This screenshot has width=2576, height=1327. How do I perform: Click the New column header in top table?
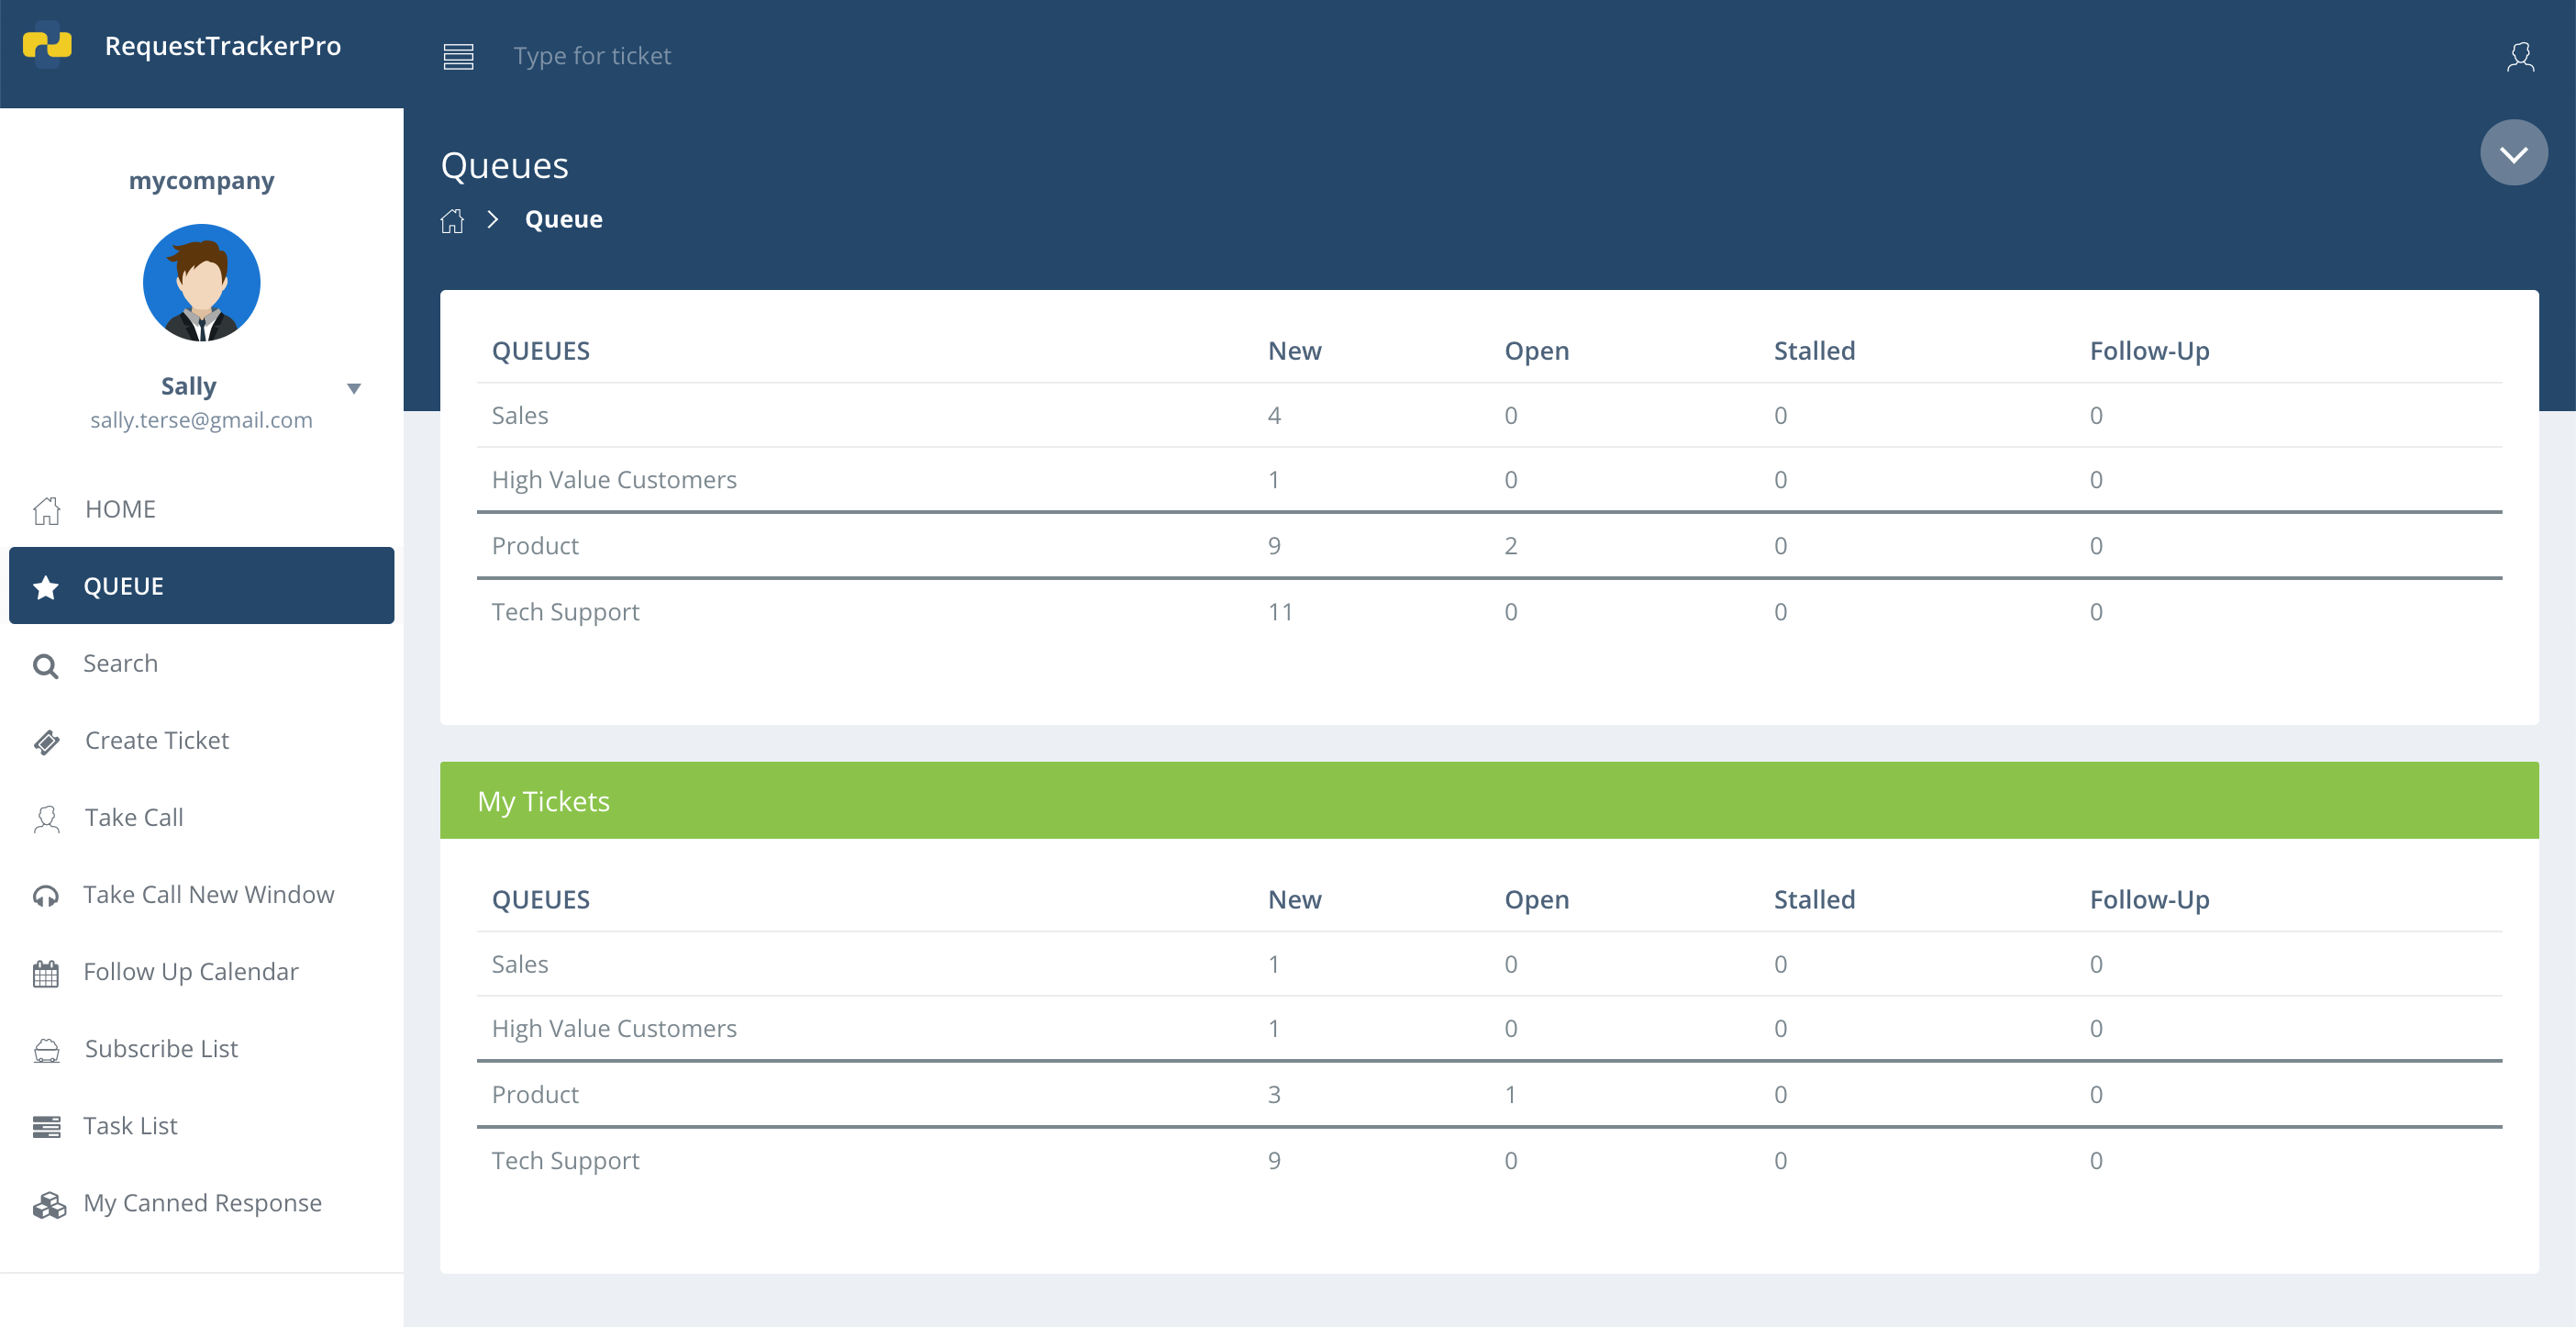[x=1294, y=351]
